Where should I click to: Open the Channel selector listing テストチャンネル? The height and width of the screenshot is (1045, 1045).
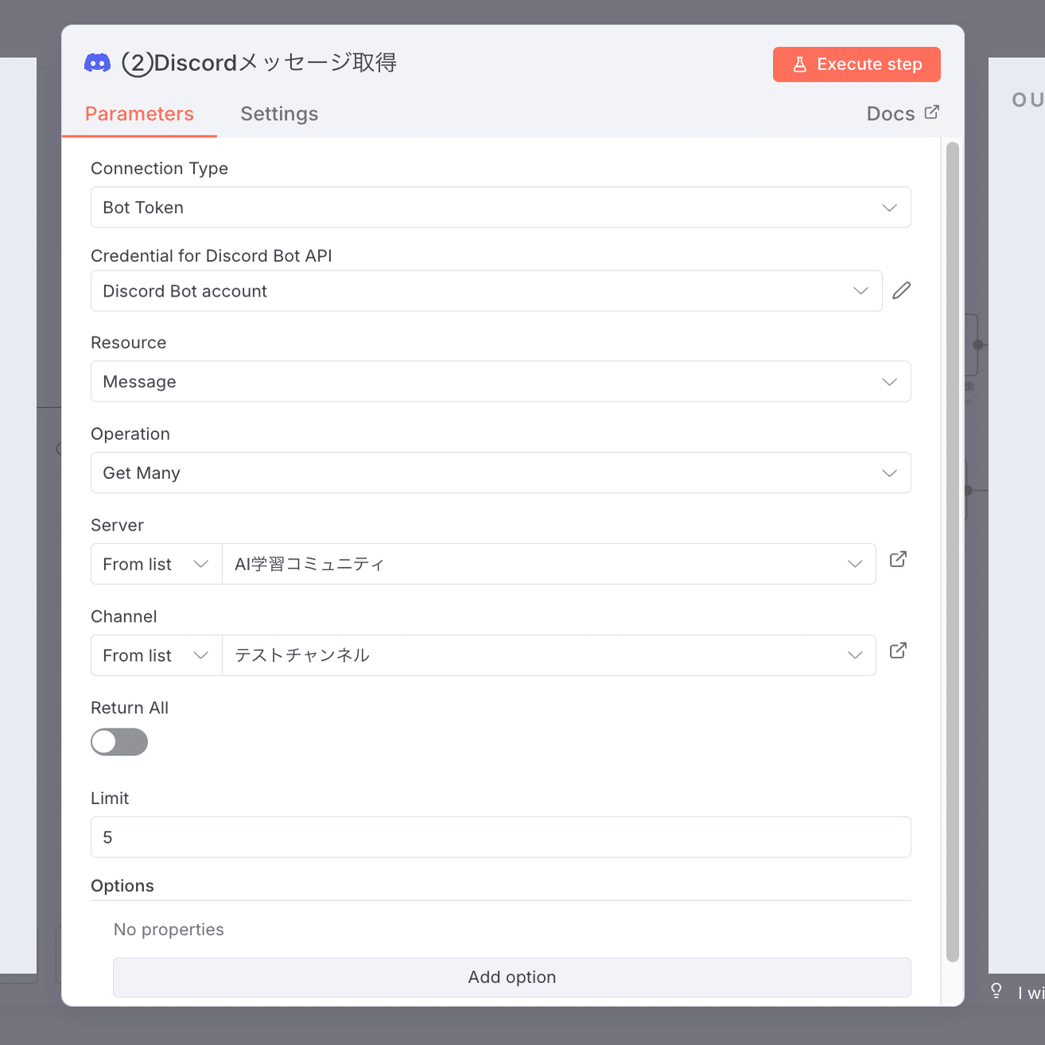(x=549, y=655)
